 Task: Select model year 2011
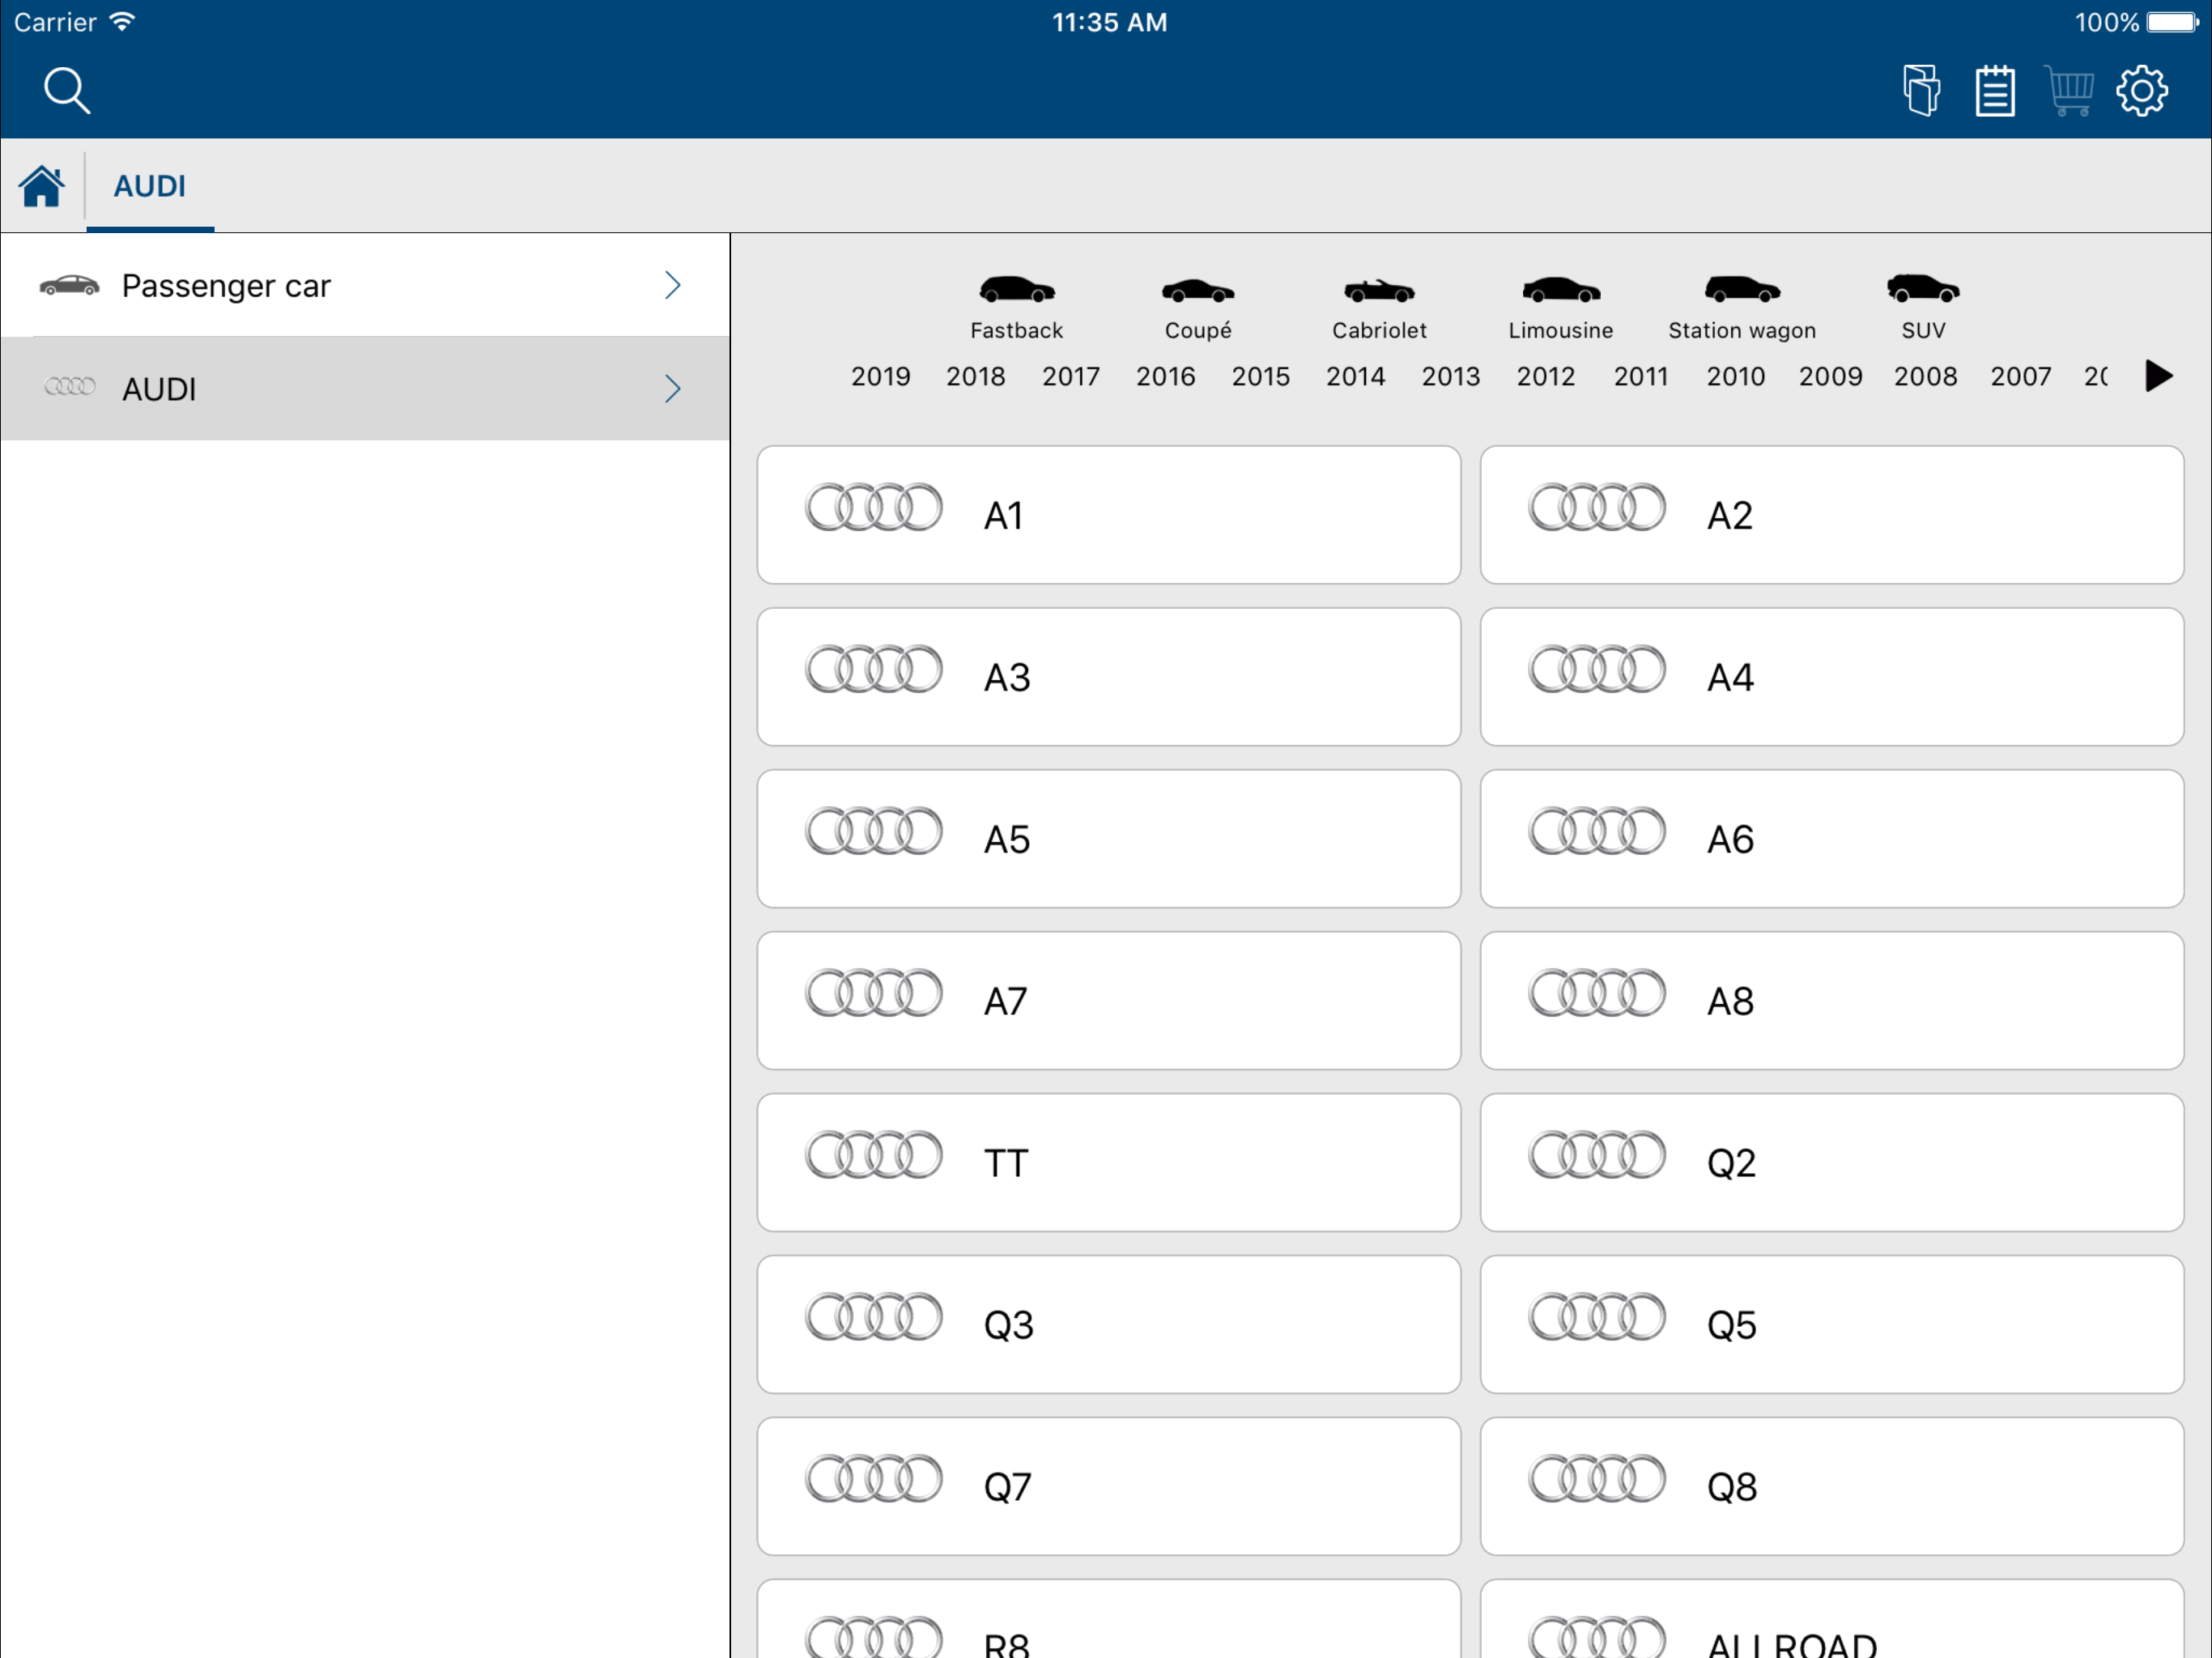click(1640, 377)
